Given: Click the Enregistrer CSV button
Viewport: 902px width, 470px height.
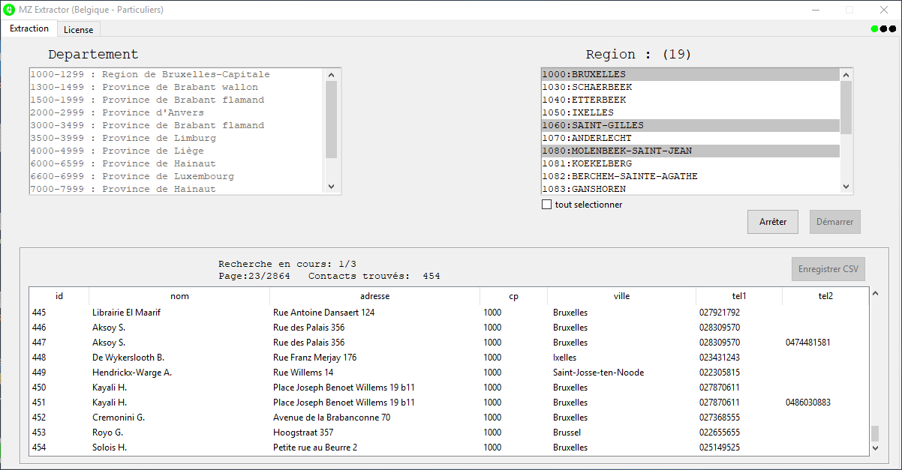Looking at the screenshot, I should (x=828, y=269).
